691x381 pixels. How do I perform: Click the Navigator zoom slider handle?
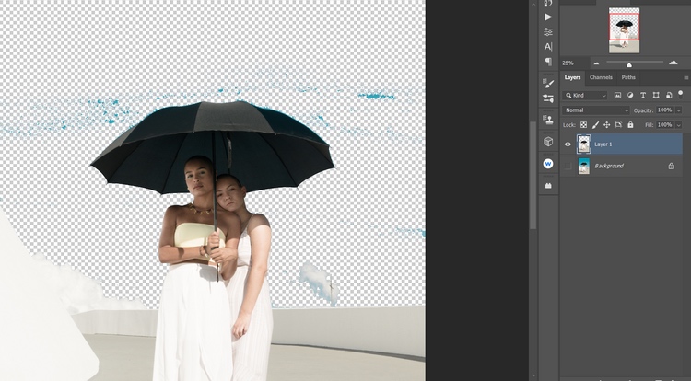(x=629, y=64)
